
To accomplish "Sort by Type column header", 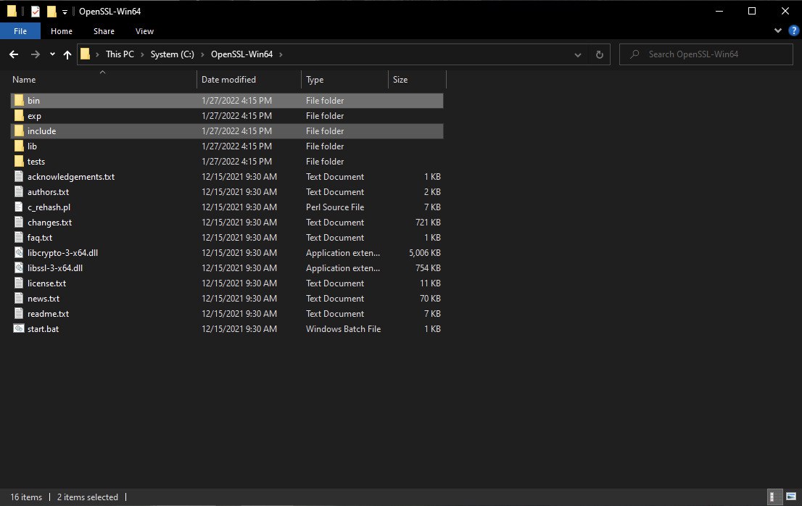I will (x=344, y=79).
